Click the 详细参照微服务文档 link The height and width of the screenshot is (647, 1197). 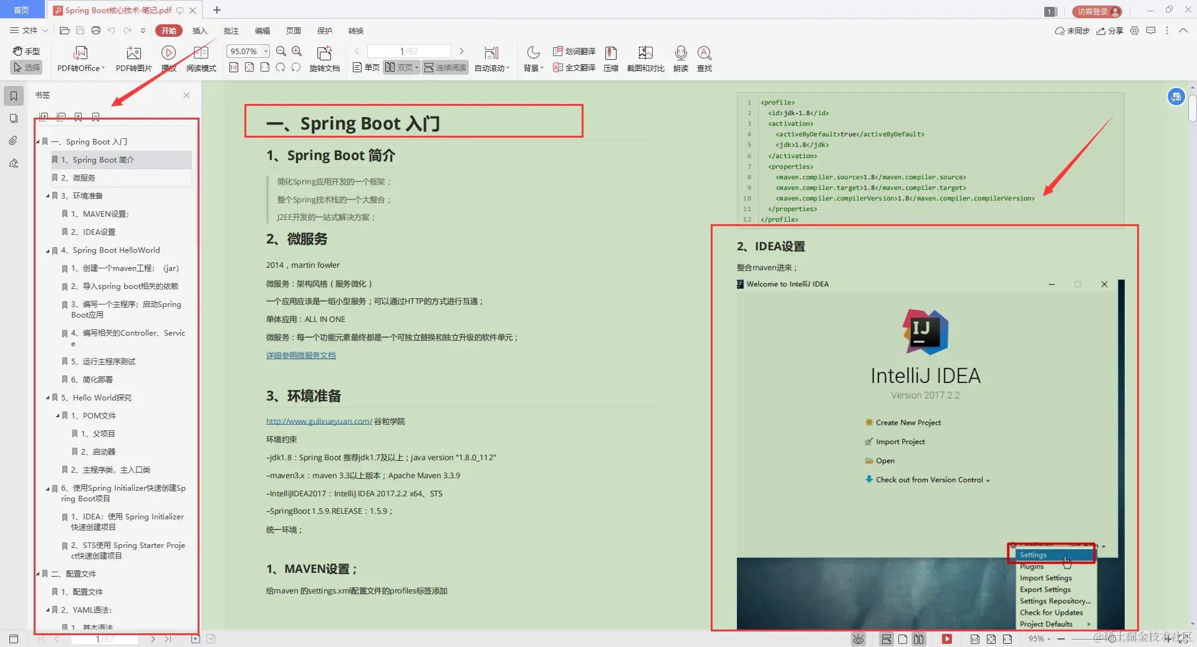(300, 355)
